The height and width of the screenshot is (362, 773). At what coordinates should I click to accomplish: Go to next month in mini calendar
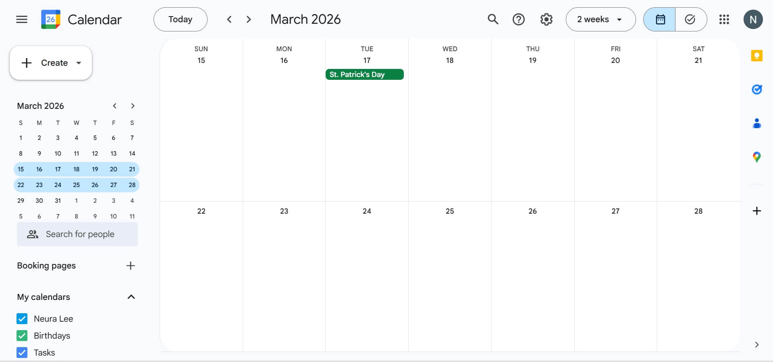pos(133,106)
